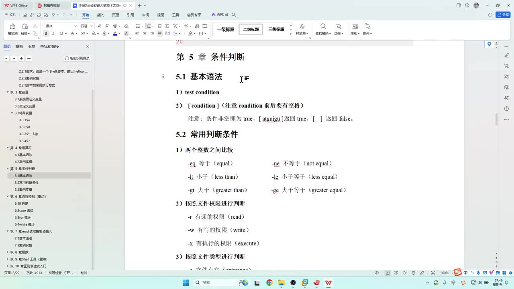The height and width of the screenshot is (289, 514).
Task: Toggle page view mode in status bar
Action: pos(388,273)
